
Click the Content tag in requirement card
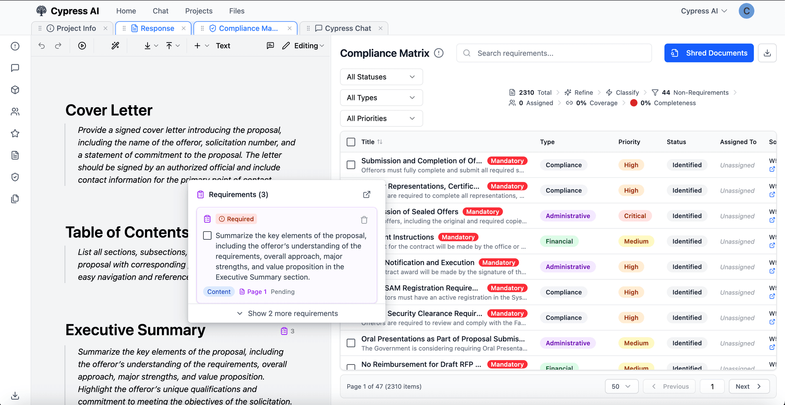coord(219,292)
